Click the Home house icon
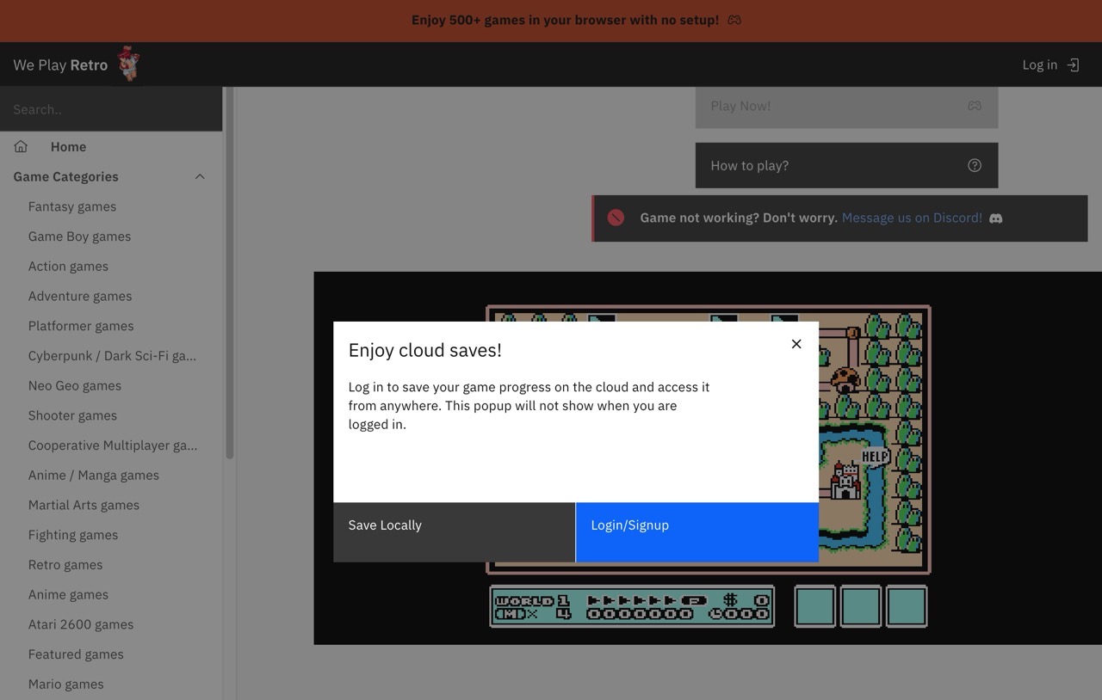The height and width of the screenshot is (700, 1102). click(x=21, y=146)
